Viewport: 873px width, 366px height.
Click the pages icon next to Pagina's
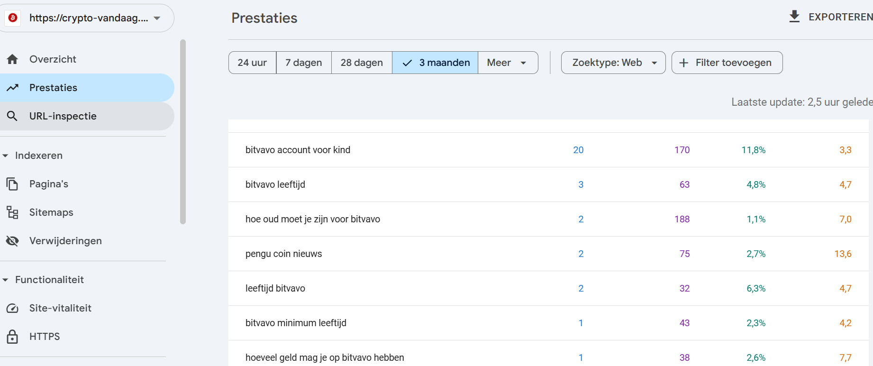pyautogui.click(x=12, y=184)
